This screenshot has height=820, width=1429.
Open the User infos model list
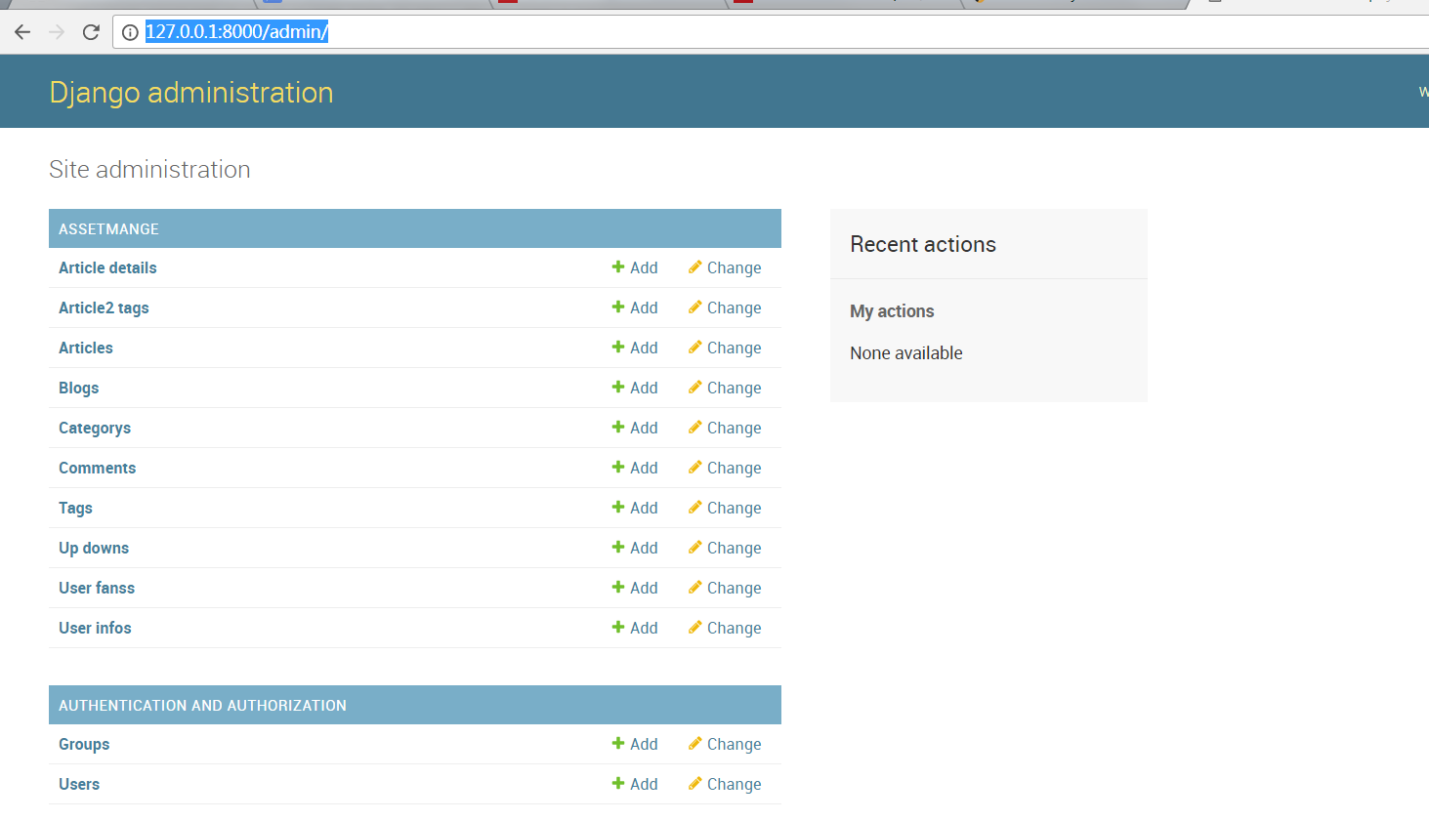pyautogui.click(x=95, y=628)
